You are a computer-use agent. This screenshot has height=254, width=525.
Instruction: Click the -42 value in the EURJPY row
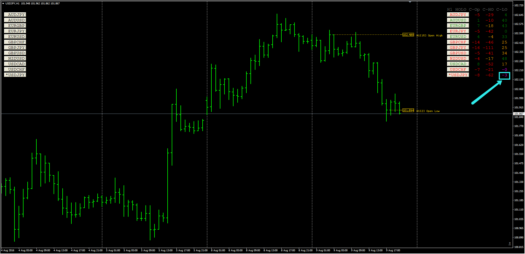489,31
